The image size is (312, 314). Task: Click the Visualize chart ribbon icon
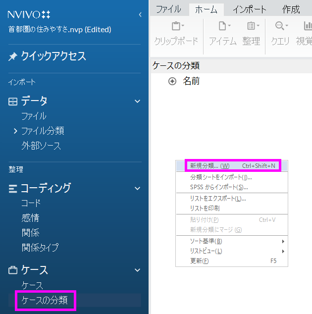tap(307, 26)
